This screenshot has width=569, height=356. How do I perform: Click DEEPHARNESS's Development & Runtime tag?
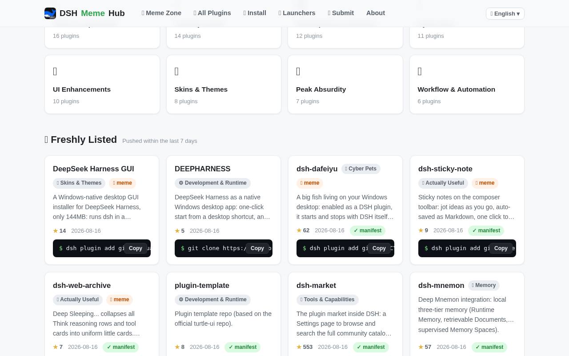[212, 183]
